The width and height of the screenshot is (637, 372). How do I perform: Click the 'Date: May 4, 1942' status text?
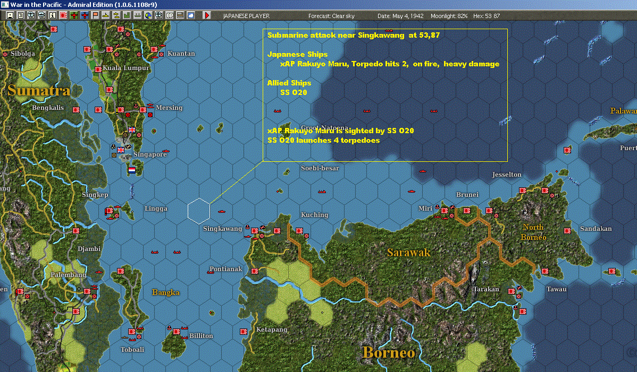tap(400, 16)
